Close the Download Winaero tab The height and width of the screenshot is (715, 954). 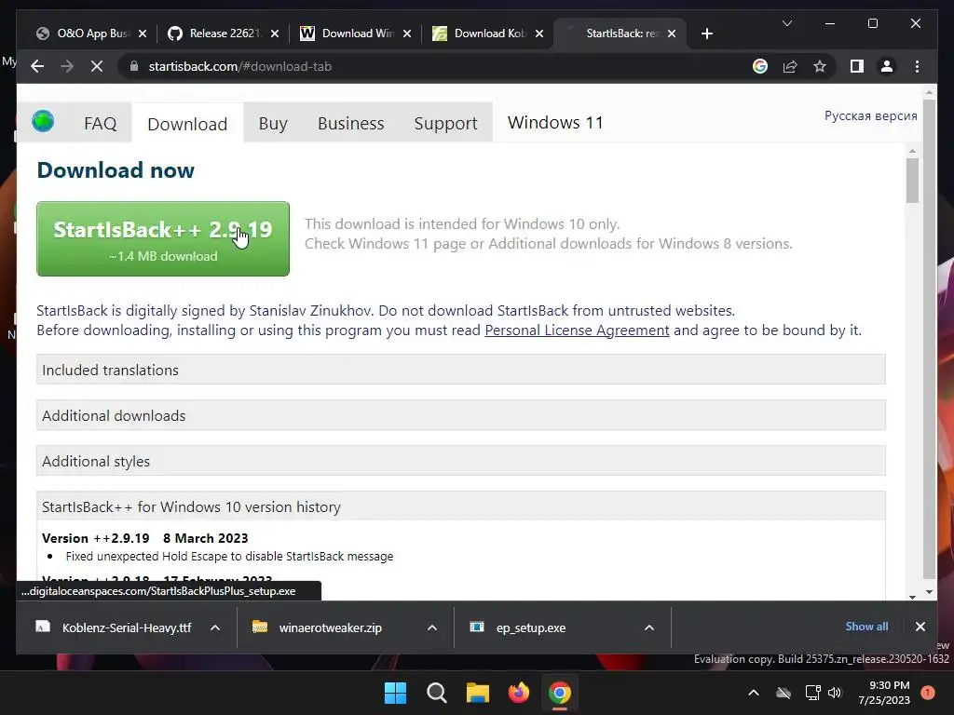(407, 34)
